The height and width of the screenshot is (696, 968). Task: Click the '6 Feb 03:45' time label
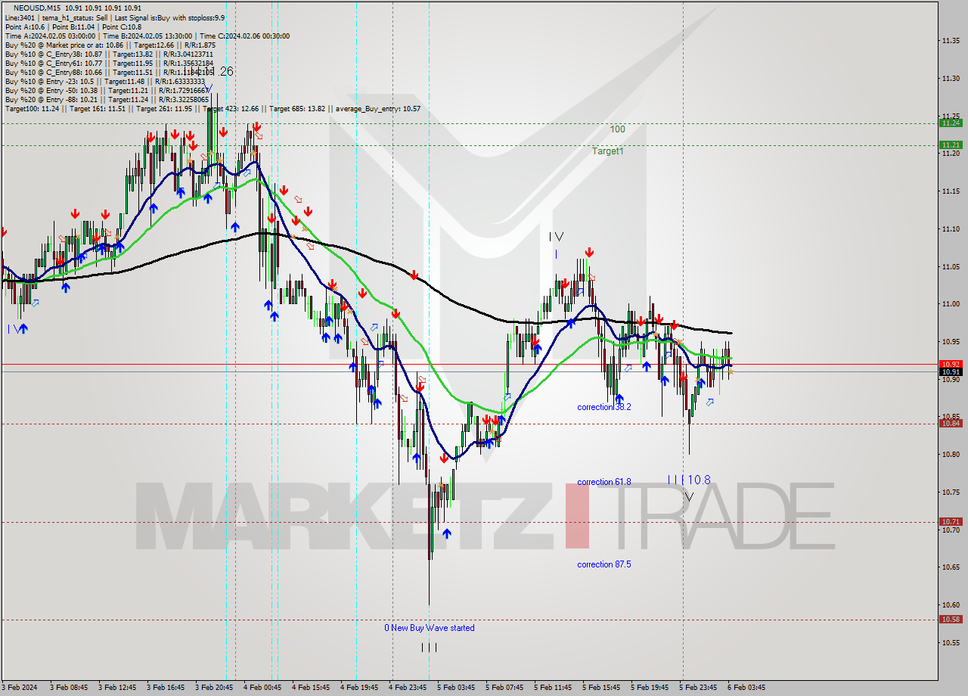745,688
